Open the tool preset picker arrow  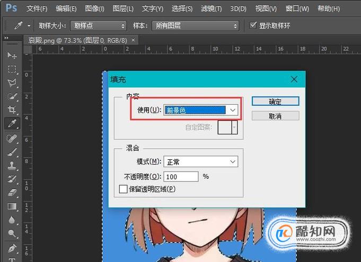(29, 25)
